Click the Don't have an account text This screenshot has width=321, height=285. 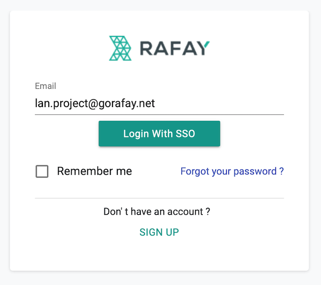pos(157,212)
